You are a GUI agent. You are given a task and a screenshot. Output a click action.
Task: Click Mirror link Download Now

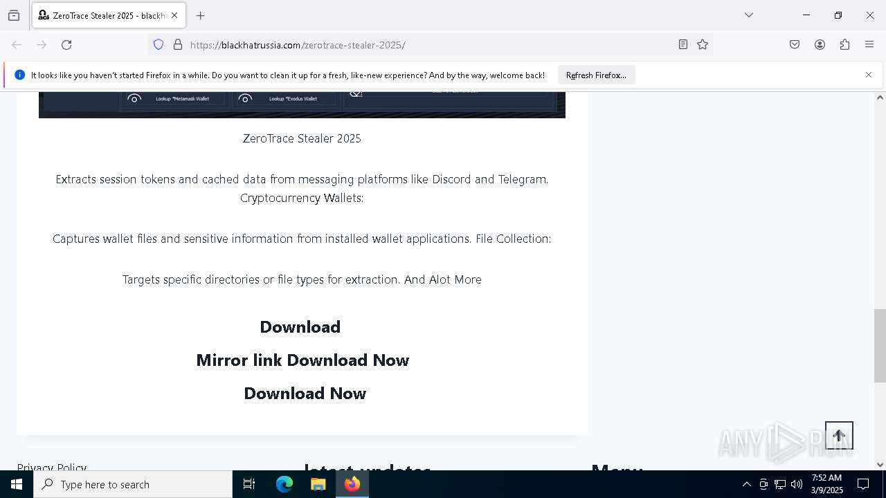pos(302,360)
